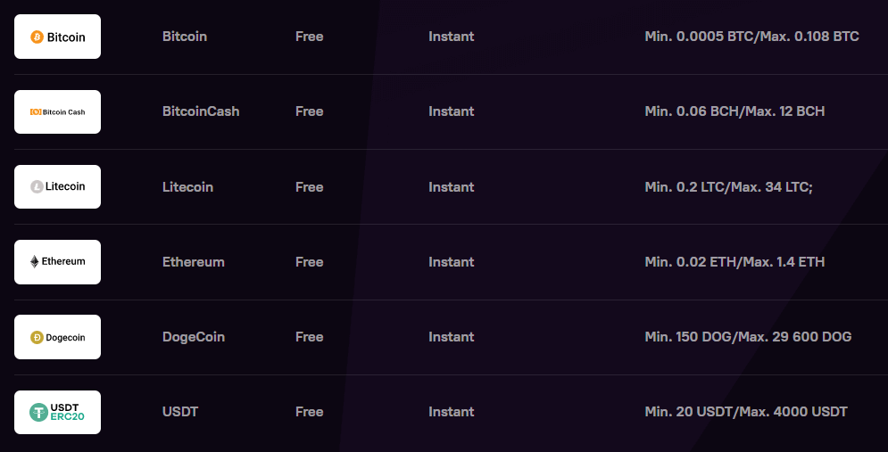Image resolution: width=888 pixels, height=452 pixels.
Task: Click the BitcoinCash method name
Action: click(201, 111)
